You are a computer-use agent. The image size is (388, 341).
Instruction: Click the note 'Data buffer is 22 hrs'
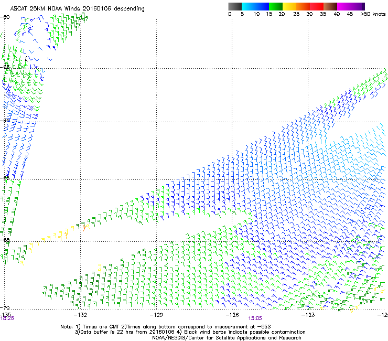point(106,332)
